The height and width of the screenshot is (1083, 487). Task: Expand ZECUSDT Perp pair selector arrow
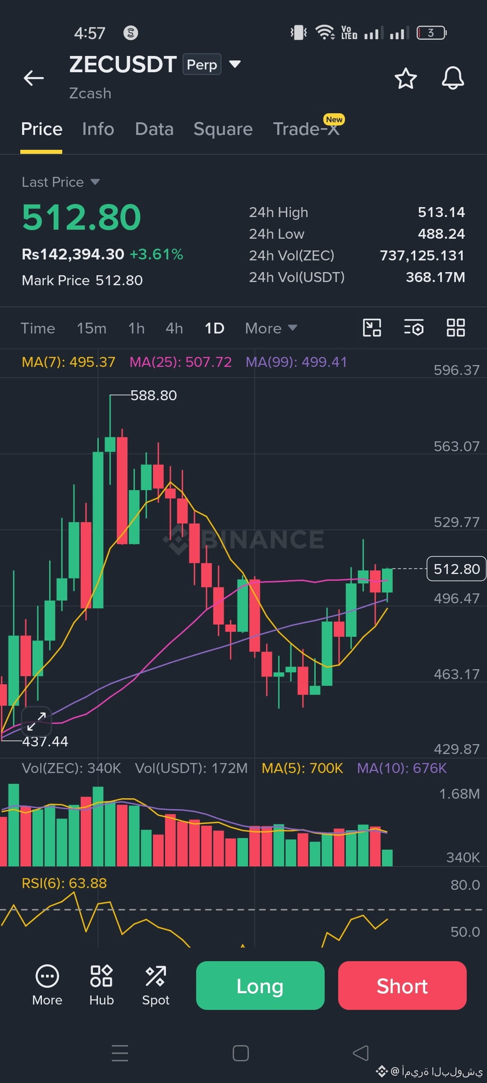tap(235, 64)
